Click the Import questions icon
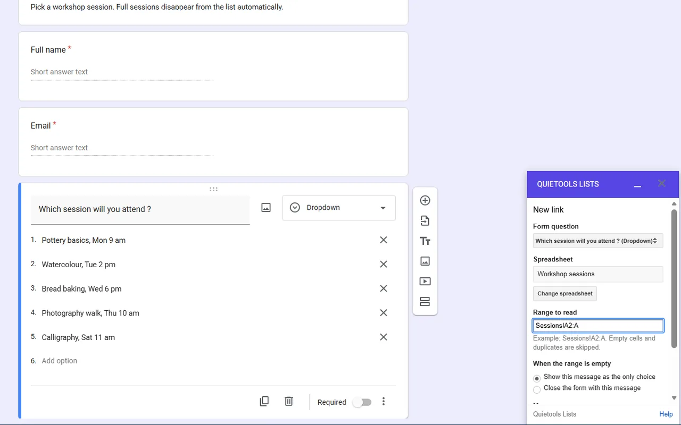Image resolution: width=681 pixels, height=425 pixels. click(x=425, y=220)
